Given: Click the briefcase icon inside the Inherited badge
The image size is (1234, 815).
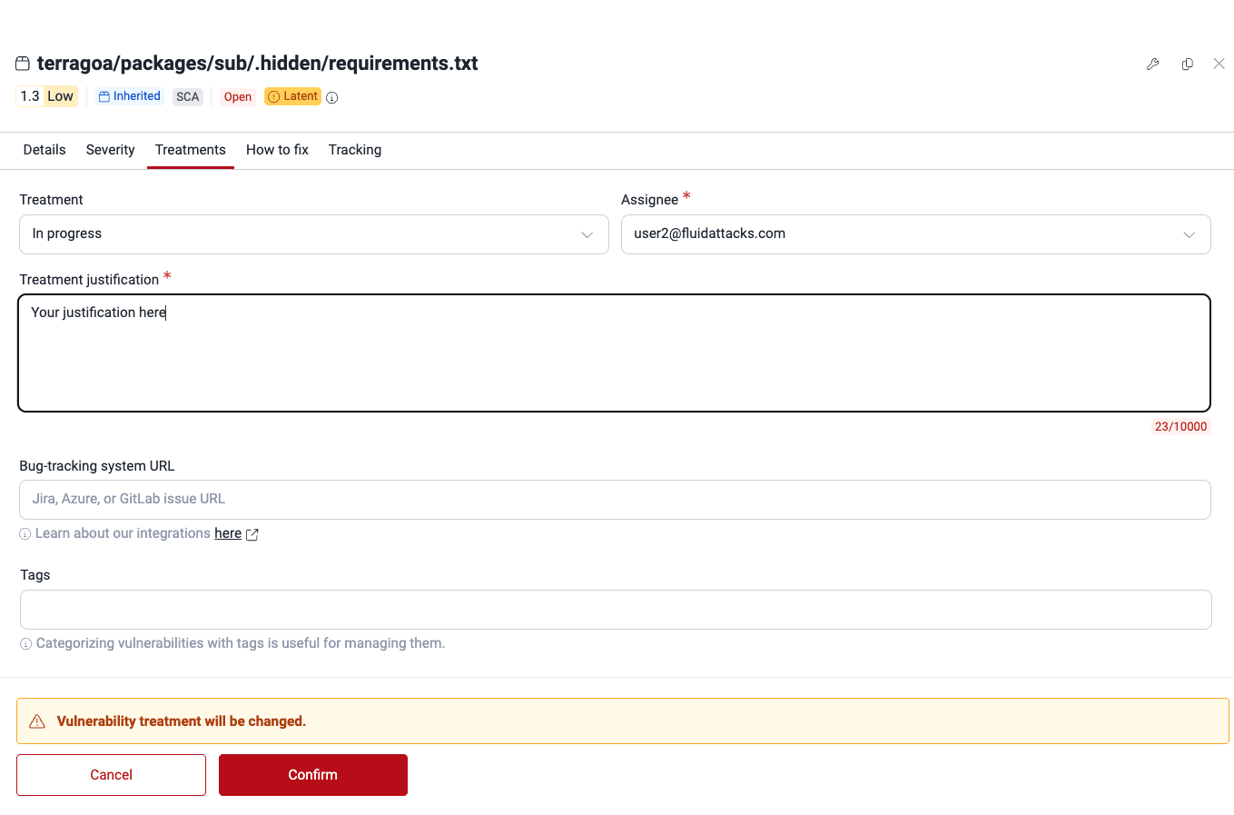Looking at the screenshot, I should tap(103, 95).
